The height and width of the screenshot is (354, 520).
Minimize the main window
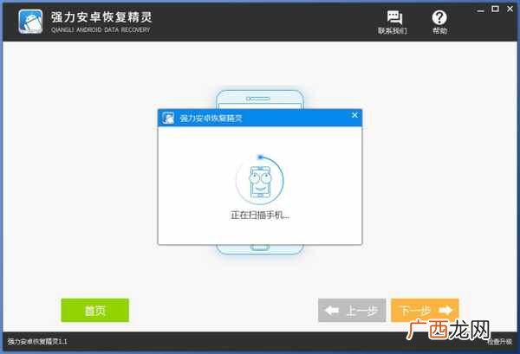480,10
